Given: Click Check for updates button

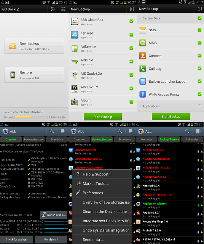Looking at the screenshot, I should click(x=17, y=239).
